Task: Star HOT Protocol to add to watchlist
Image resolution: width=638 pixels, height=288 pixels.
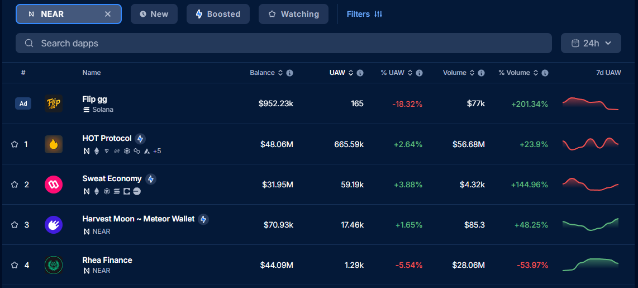Action: click(15, 144)
